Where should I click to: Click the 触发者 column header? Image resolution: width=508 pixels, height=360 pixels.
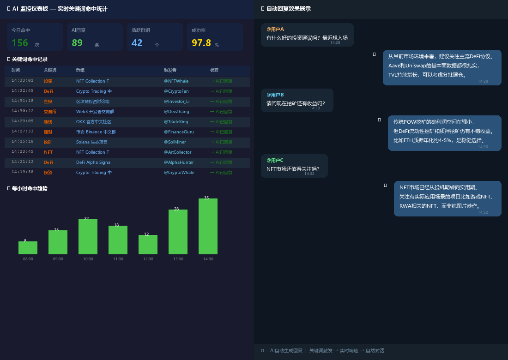point(170,70)
